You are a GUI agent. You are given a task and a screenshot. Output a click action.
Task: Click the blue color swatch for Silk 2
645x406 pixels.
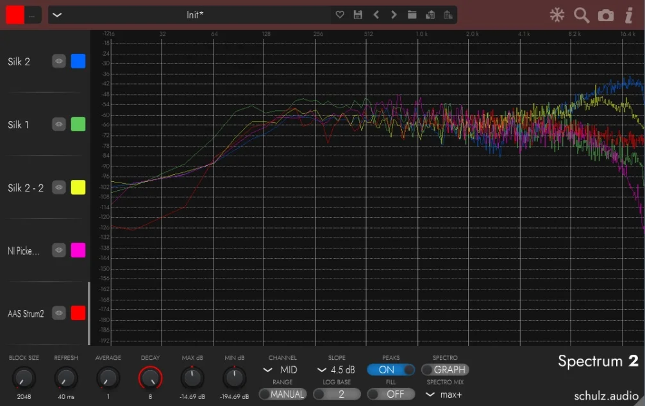click(78, 61)
